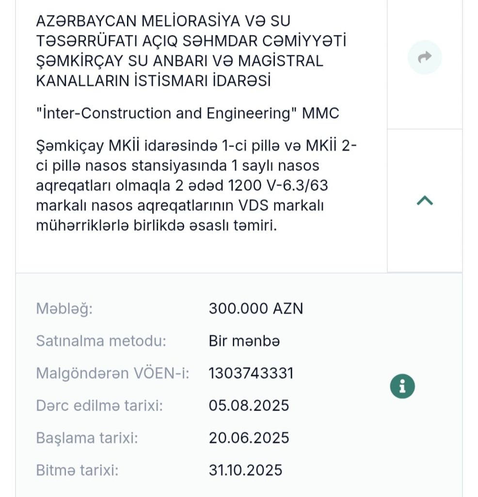Viewport: 478px width, 497px height.
Task: Select the VÖEN number 1303743331
Action: click(x=251, y=373)
